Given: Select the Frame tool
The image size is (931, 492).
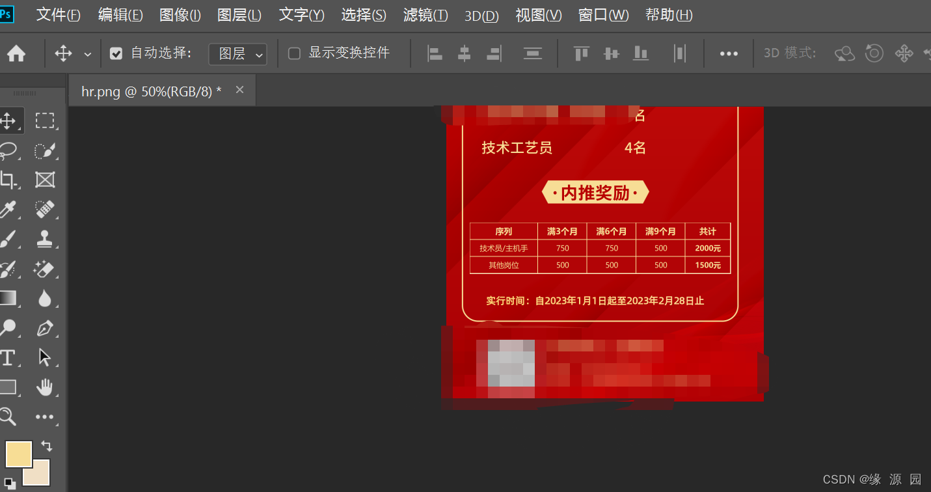Looking at the screenshot, I should (45, 180).
